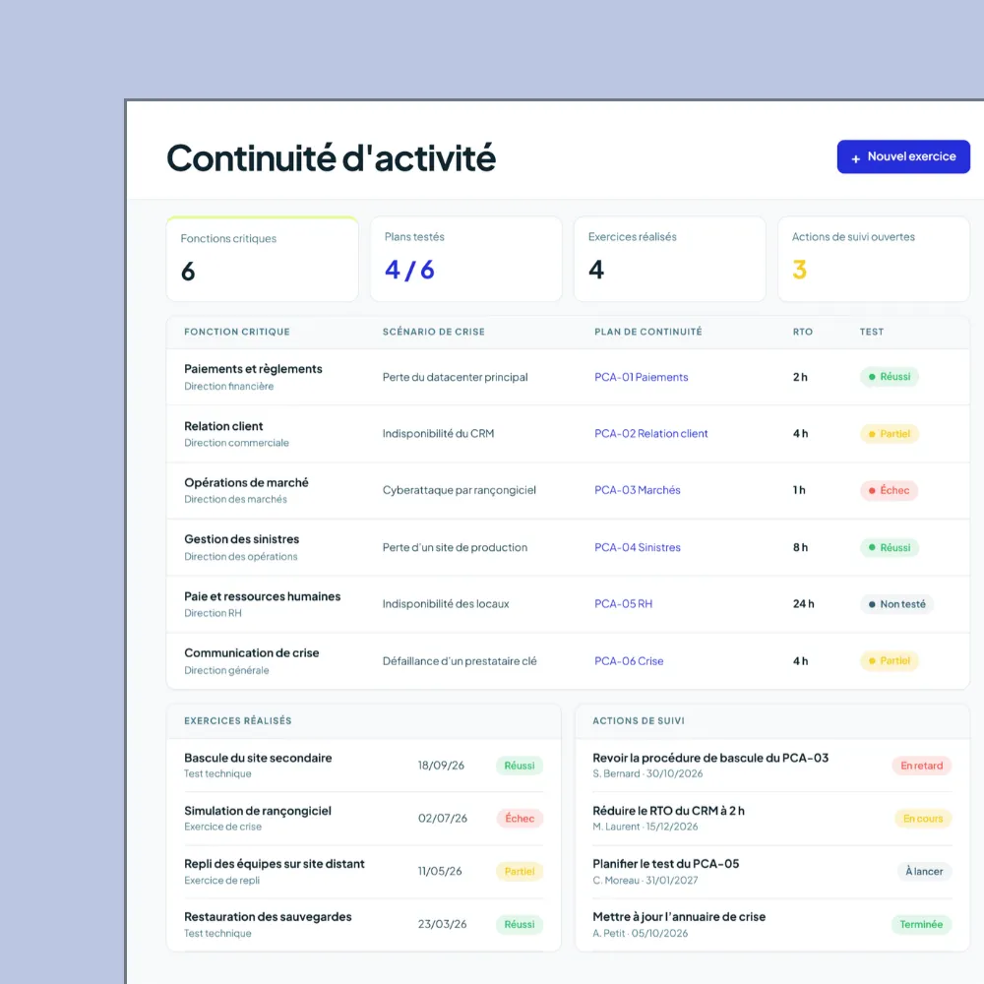Screen dimensions: 984x984
Task: Open the PCA-03 Marchés plan link
Action: [637, 490]
